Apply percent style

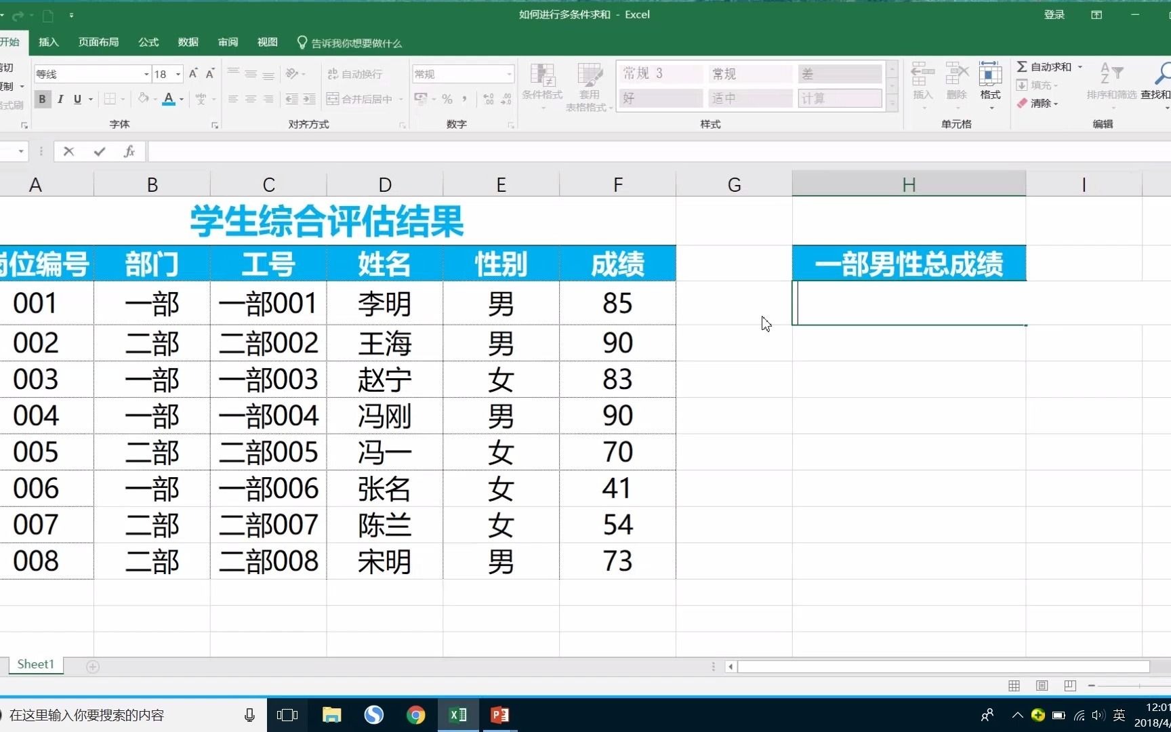click(x=447, y=99)
